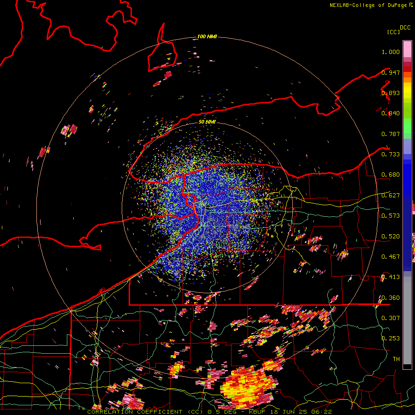Select the 0.520 scale value
415x415 pixels.
coord(391,236)
